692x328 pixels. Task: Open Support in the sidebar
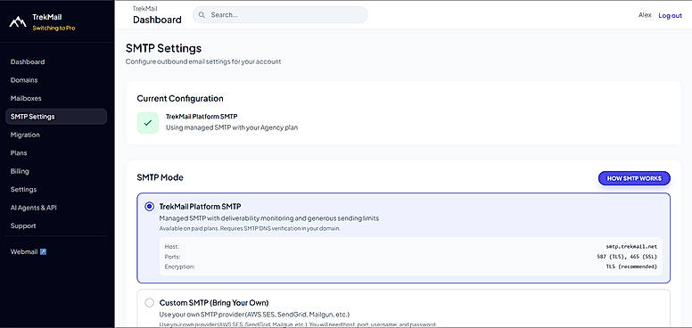[x=23, y=225]
